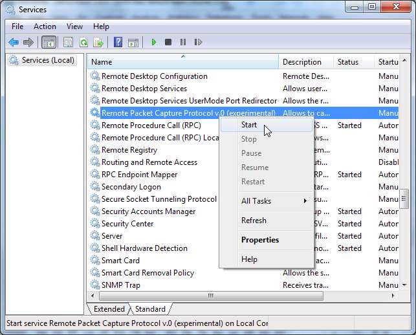
Task: Switch to the Standard tab
Action: click(x=150, y=309)
